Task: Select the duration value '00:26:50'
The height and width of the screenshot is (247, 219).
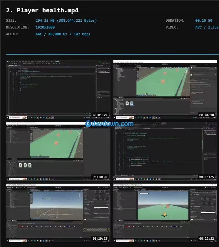Action: pyautogui.click(x=204, y=21)
